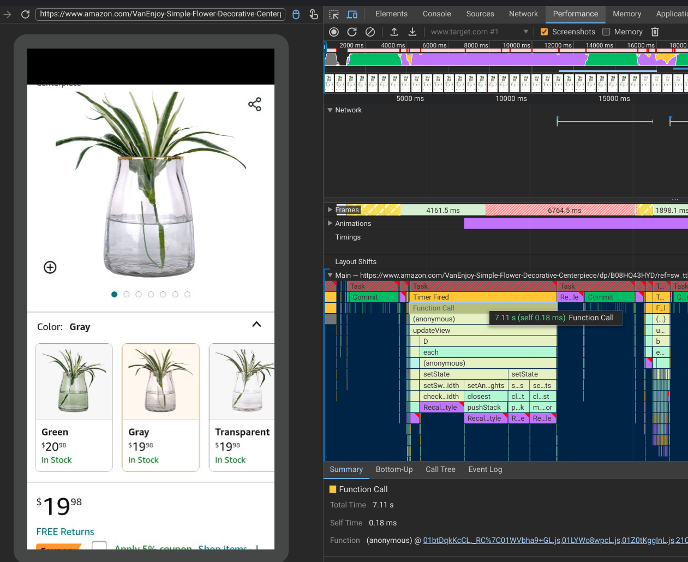The height and width of the screenshot is (562, 688).
Task: Click the Timer Fired flame chart bar
Action: tap(482, 297)
